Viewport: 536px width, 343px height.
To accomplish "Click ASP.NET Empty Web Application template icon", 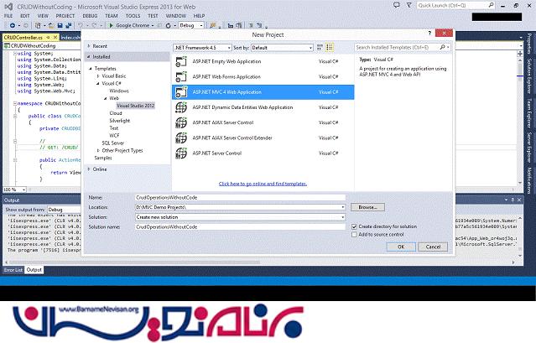I will pos(180,61).
